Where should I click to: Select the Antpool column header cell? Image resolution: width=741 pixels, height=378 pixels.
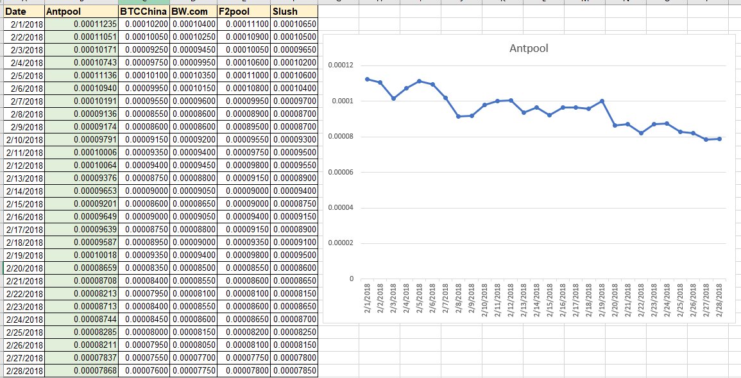pos(81,12)
